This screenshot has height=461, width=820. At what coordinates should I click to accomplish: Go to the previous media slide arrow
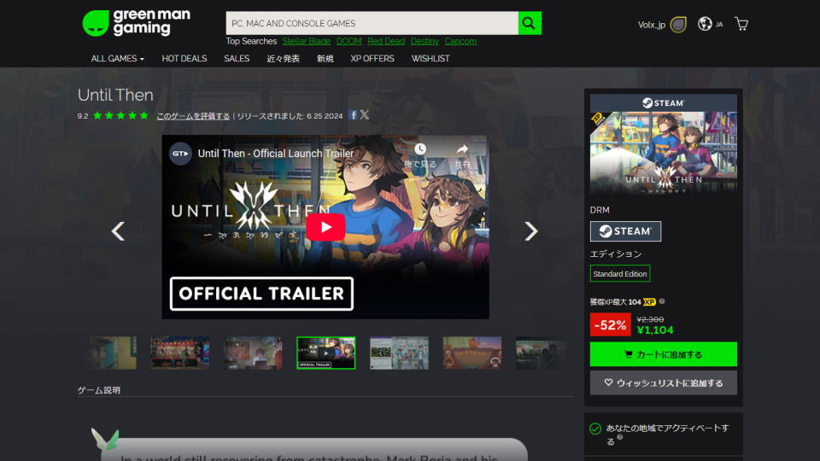coord(118,231)
